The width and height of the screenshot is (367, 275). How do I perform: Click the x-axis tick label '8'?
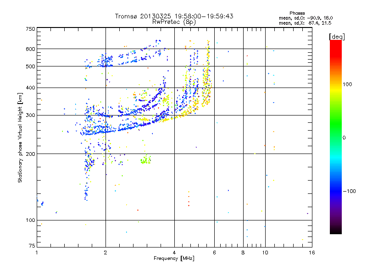[243, 253]
